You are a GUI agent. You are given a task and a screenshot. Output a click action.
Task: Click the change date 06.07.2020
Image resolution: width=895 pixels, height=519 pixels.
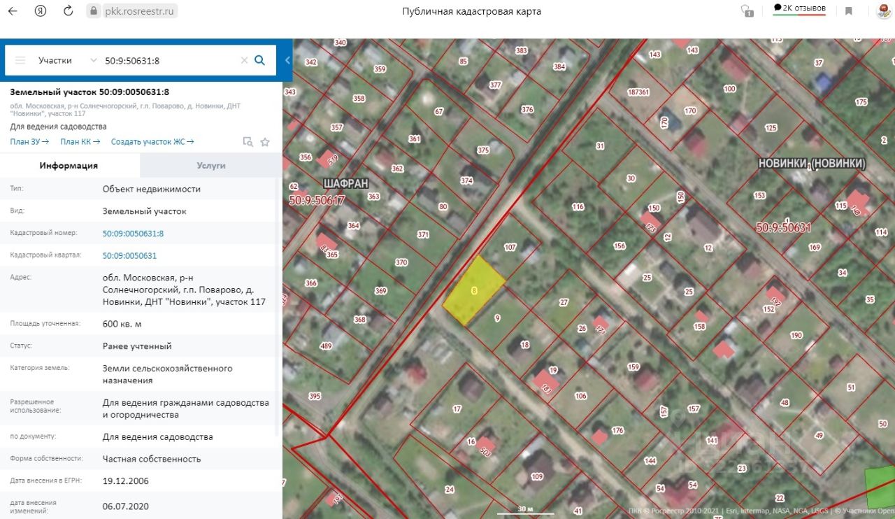(126, 506)
